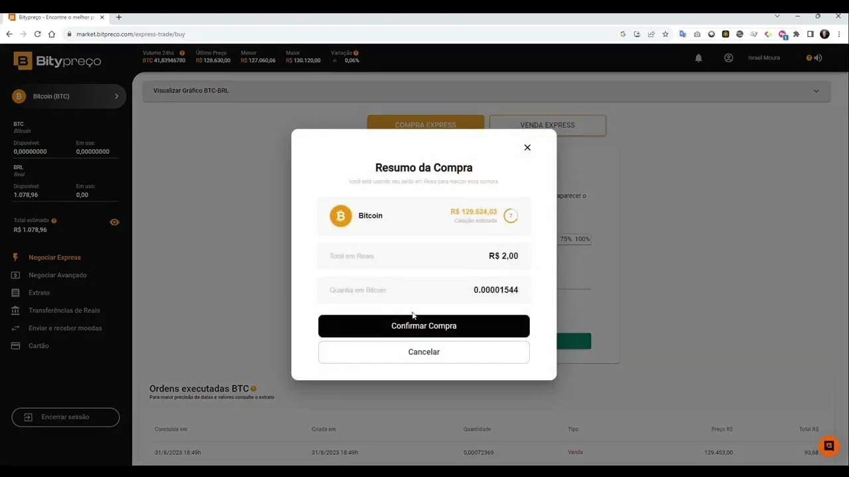Switch to the Venda Express tab
This screenshot has height=477, width=849.
point(547,125)
